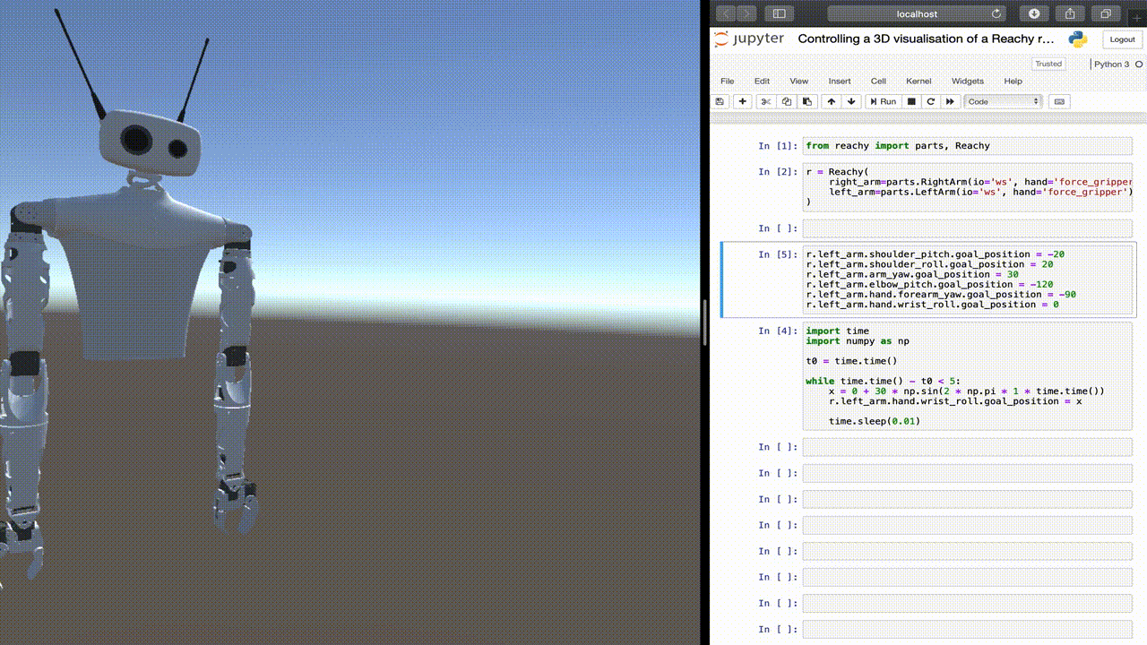
Task: Click the localhost address bar
Action: point(917,13)
